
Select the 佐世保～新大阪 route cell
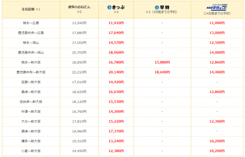[x=31, y=102]
